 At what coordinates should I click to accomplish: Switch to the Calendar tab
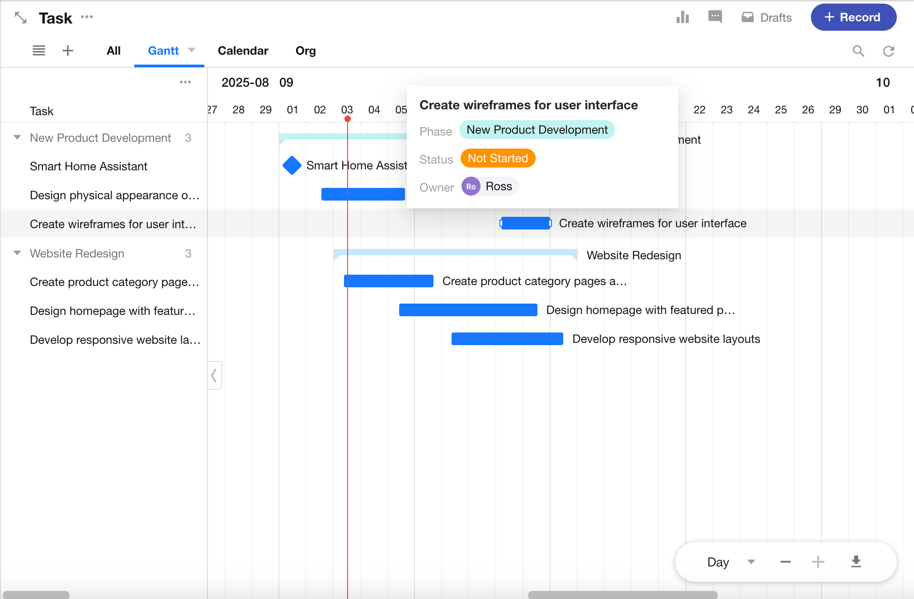coord(243,51)
